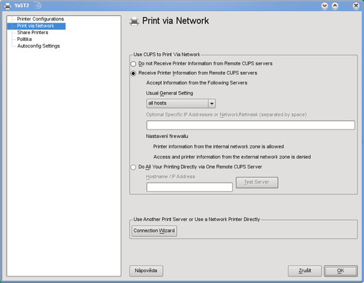Image resolution: width=364 pixels, height=283 pixels.
Task: Cancel with the Zrušit button
Action: tap(305, 271)
